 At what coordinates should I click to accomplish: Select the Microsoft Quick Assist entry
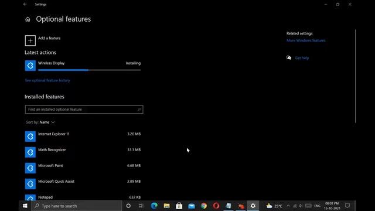pyautogui.click(x=83, y=183)
